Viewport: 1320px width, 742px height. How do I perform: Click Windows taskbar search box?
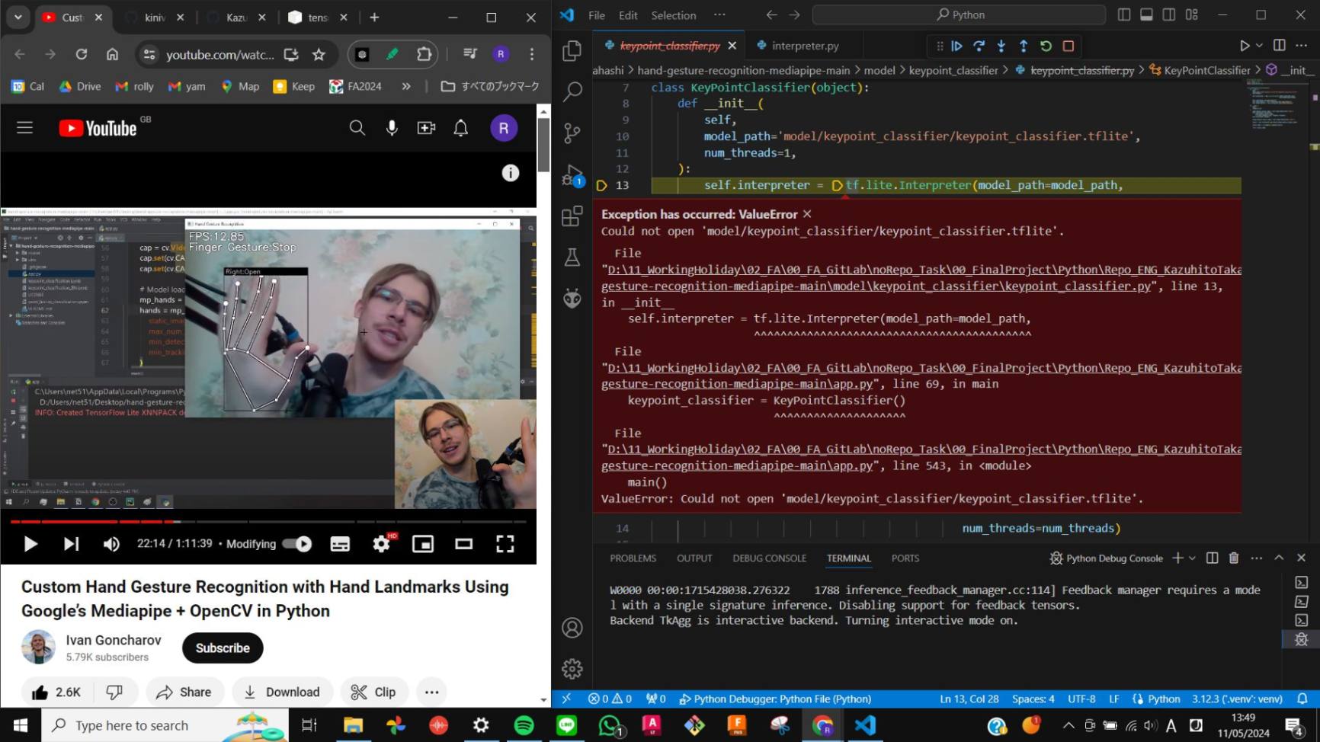point(165,725)
